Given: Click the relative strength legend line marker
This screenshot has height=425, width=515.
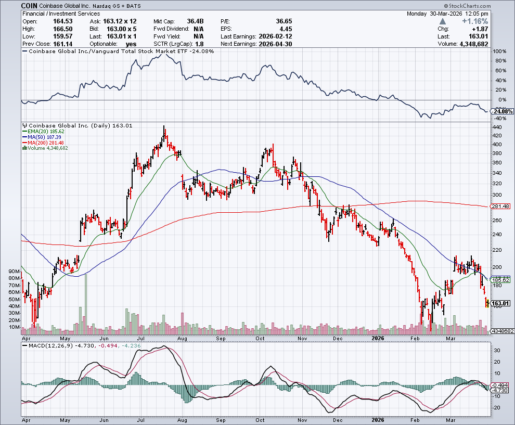Looking at the screenshot, I should point(24,51).
